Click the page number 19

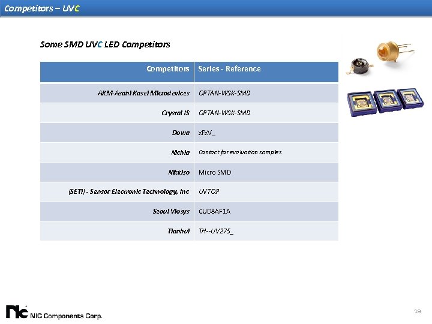coord(418,311)
